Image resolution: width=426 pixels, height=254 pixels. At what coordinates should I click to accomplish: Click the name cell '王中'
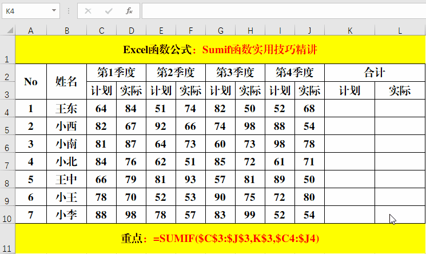point(67,179)
